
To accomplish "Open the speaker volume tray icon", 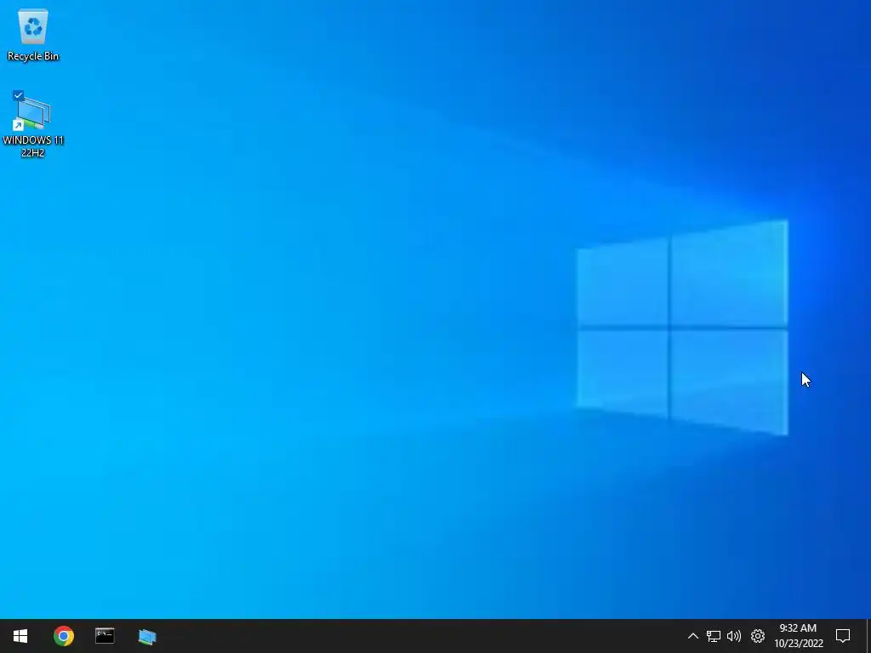I will click(x=734, y=636).
